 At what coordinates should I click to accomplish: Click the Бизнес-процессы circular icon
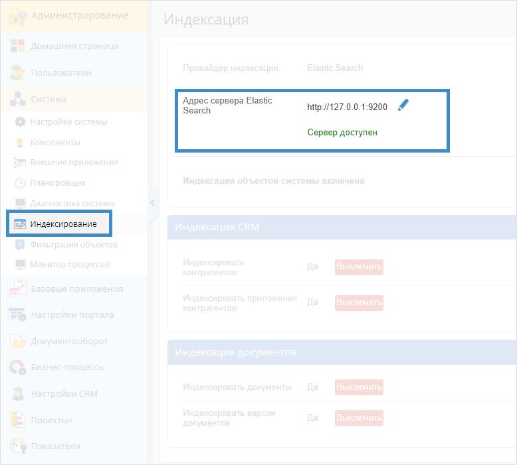point(17,367)
